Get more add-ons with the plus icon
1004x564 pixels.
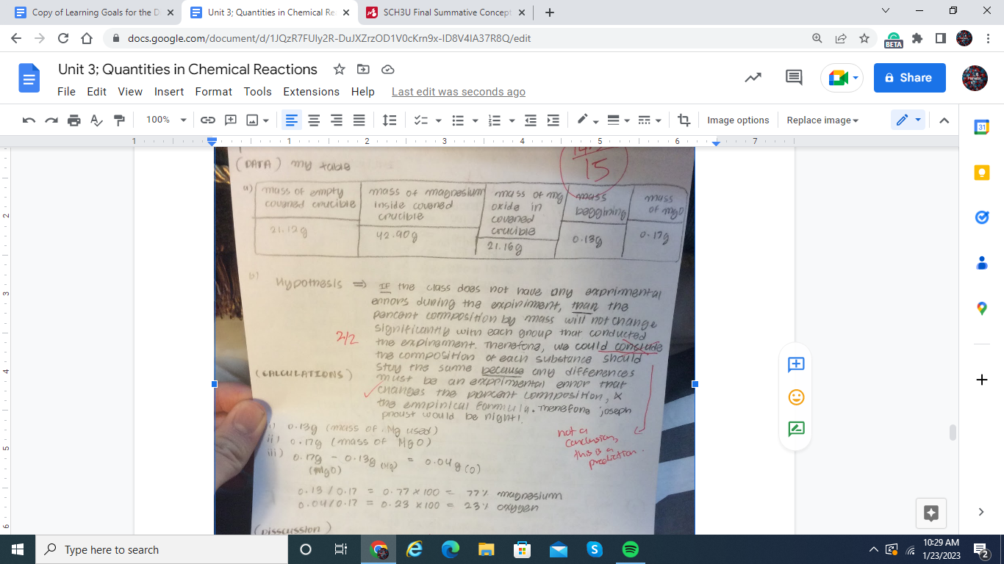click(x=981, y=380)
